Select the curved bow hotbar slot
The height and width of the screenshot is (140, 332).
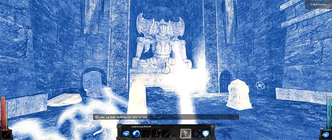point(167,134)
